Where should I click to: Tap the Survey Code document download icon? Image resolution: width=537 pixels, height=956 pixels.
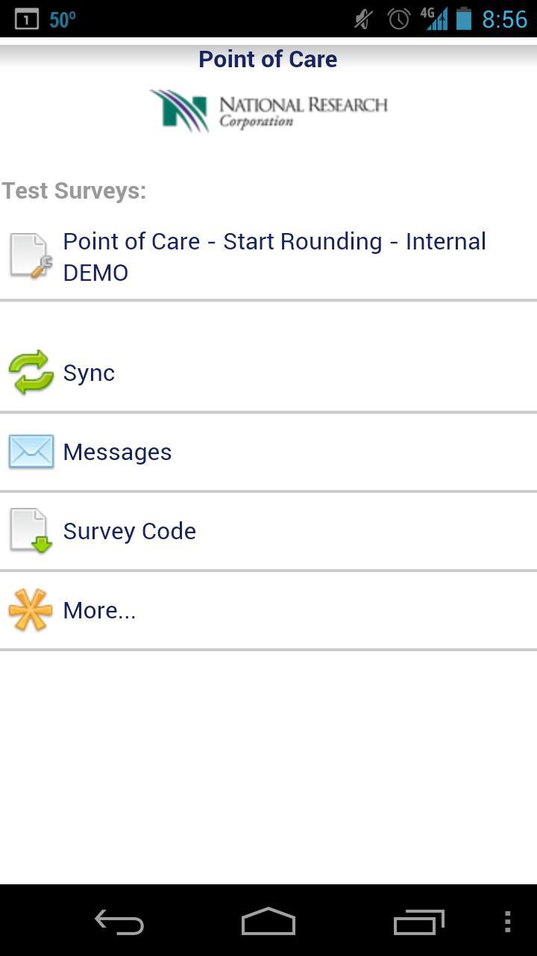(28, 530)
